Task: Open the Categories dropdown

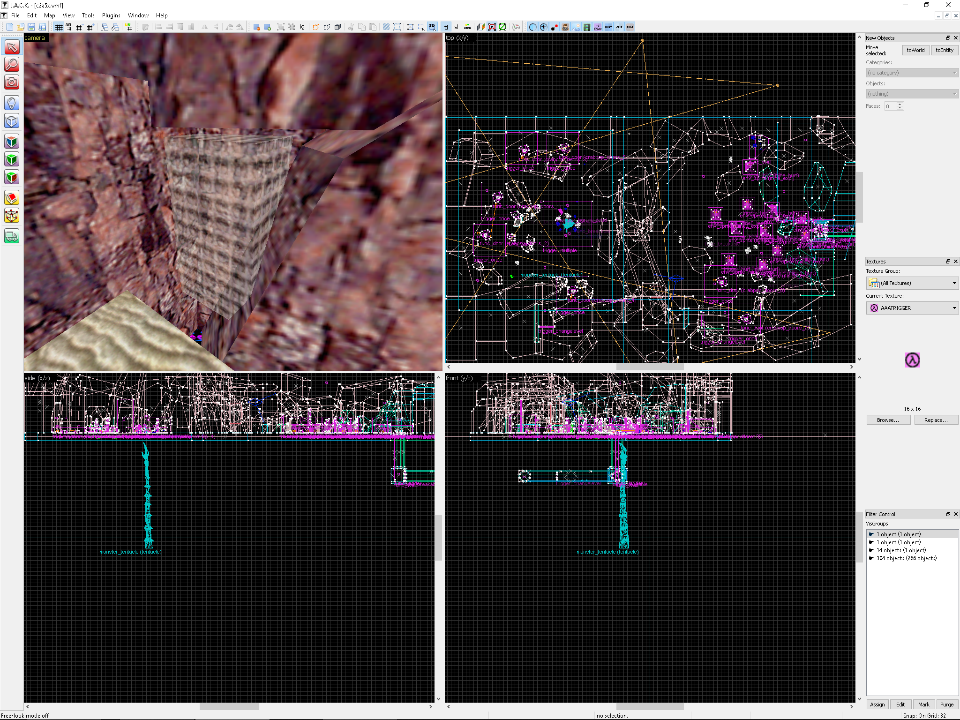Action: (912, 73)
